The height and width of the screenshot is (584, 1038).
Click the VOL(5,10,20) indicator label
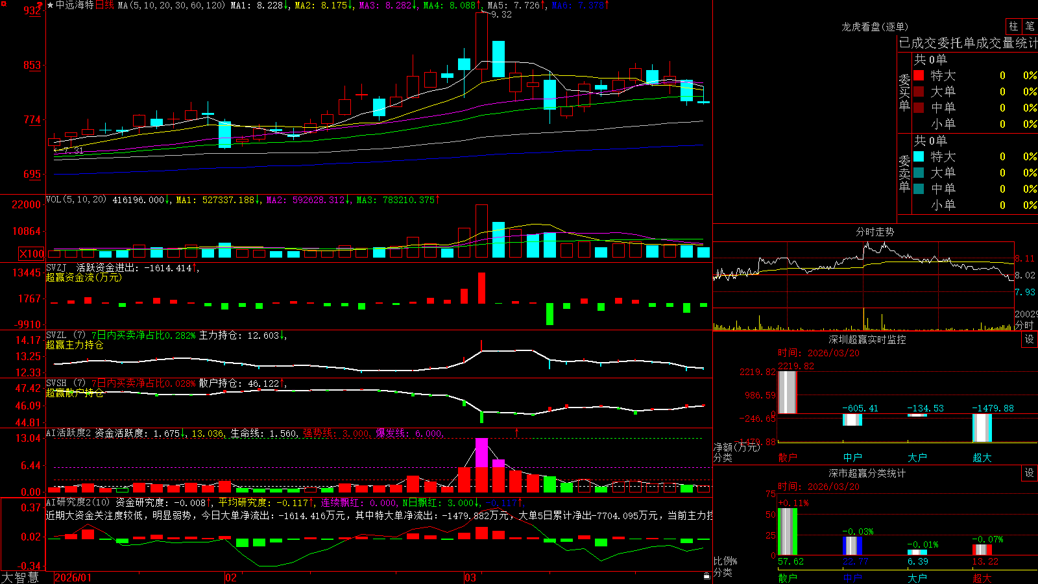pos(76,200)
